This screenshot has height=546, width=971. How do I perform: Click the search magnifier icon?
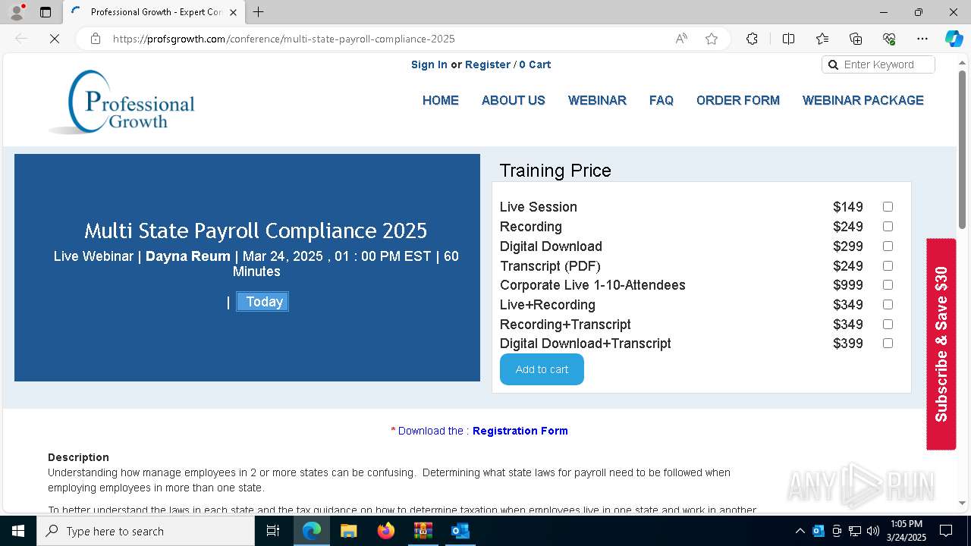tap(833, 64)
